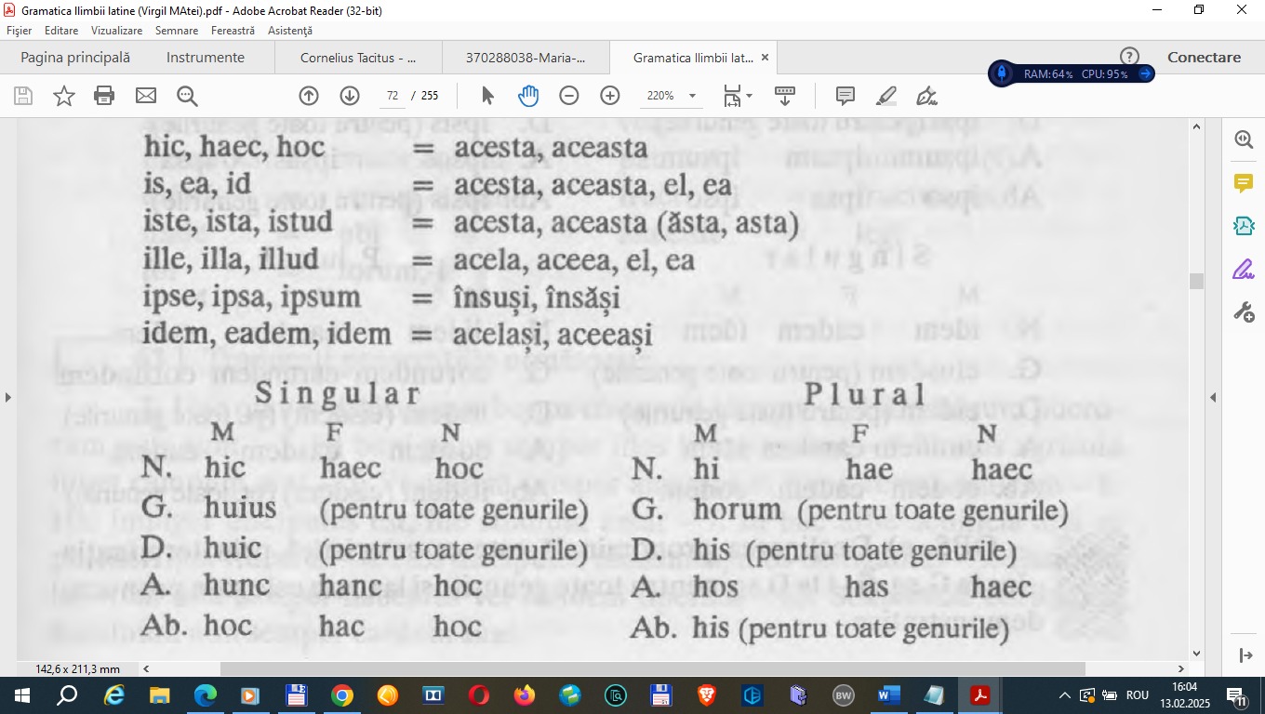Show hidden system tray icons chevron
Screen dimensions: 1265x714
coord(1064,695)
